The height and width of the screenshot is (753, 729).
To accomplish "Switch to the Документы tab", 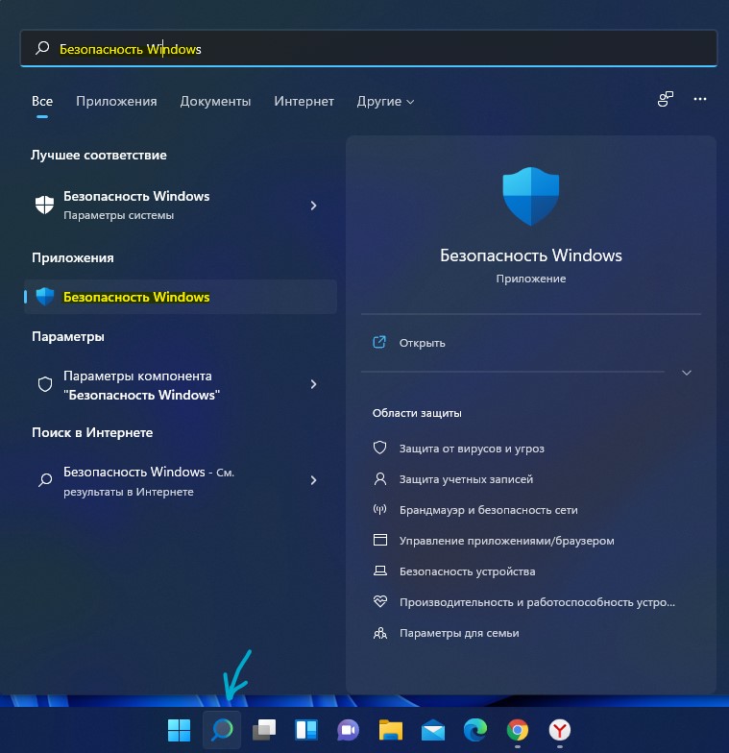I will point(215,102).
